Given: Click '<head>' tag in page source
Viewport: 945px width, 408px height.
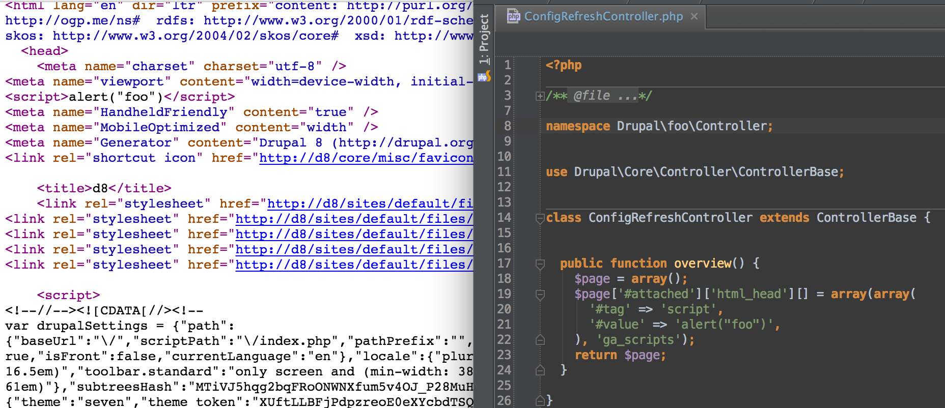Looking at the screenshot, I should click(x=44, y=51).
